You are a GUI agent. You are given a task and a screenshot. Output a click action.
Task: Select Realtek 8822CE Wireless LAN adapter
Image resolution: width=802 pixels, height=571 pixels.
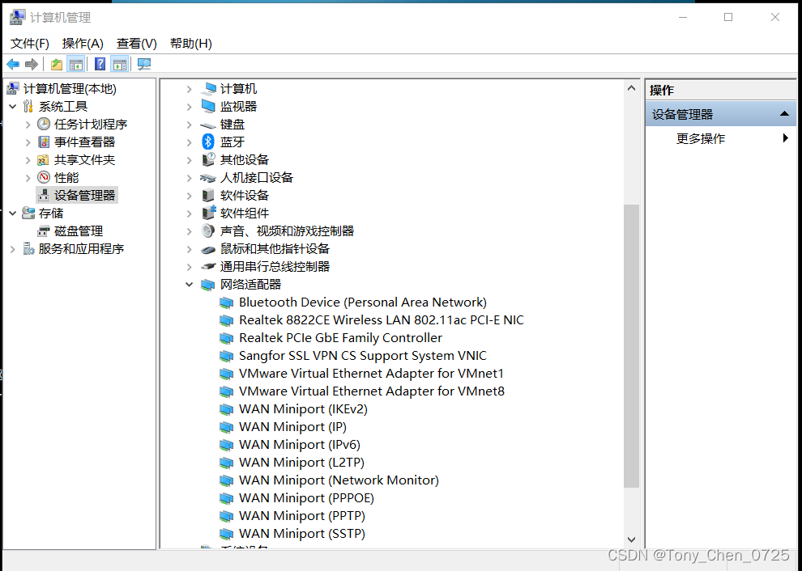coord(381,320)
